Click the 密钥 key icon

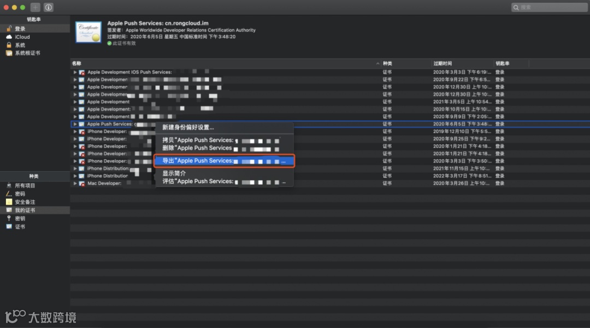click(9, 219)
